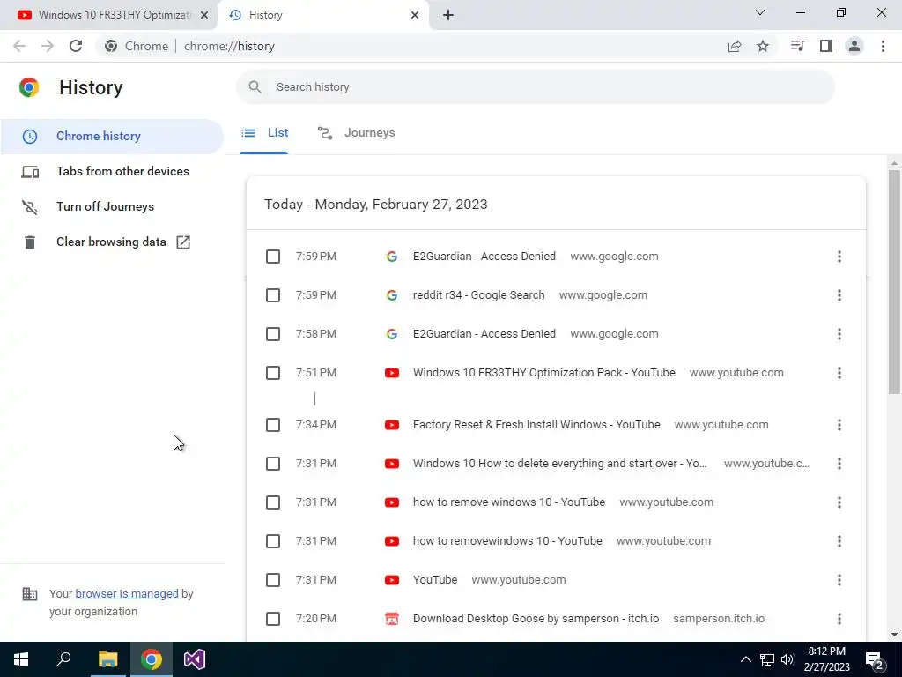902x677 pixels.
Task: Close the Windows 10 FR33THY YouTube tab
Action: 204,15
